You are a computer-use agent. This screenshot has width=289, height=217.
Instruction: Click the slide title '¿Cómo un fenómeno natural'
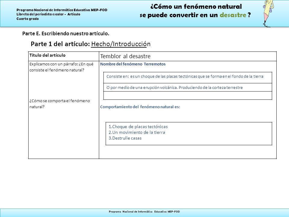(196, 7)
